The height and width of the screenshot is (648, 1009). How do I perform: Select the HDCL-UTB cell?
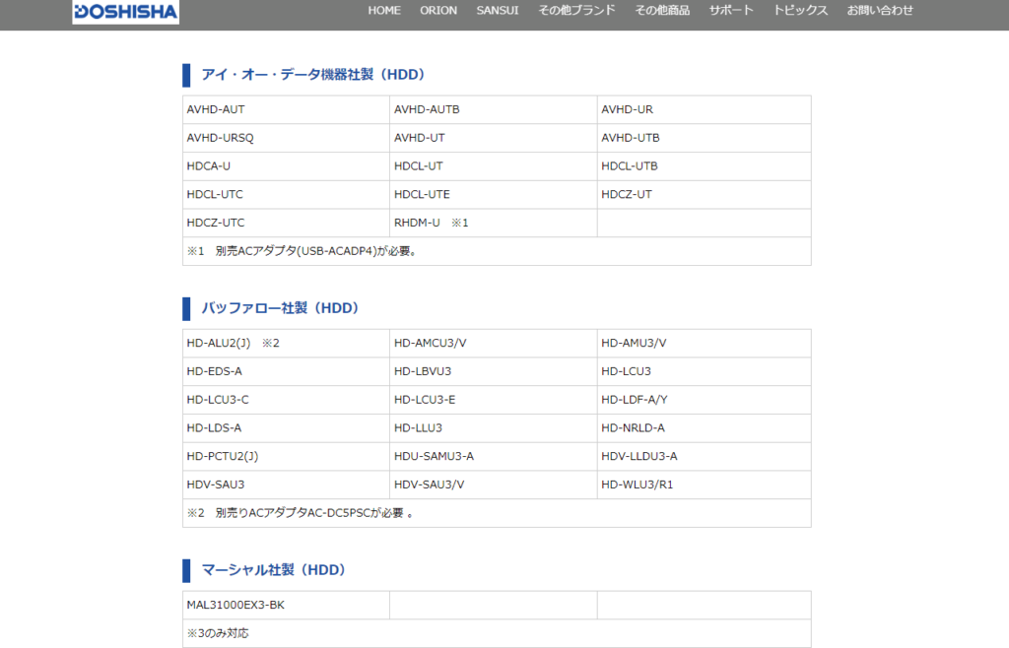(704, 166)
